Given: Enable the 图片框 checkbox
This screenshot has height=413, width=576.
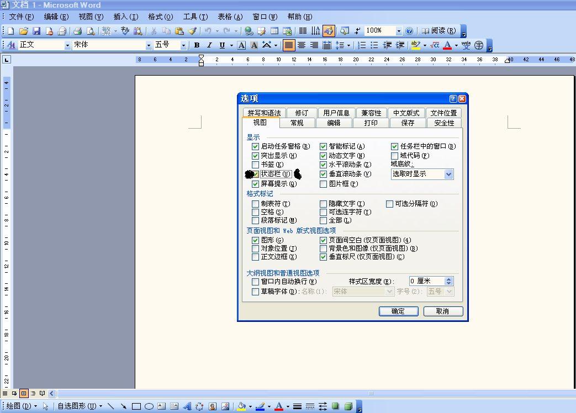Looking at the screenshot, I should pos(323,184).
